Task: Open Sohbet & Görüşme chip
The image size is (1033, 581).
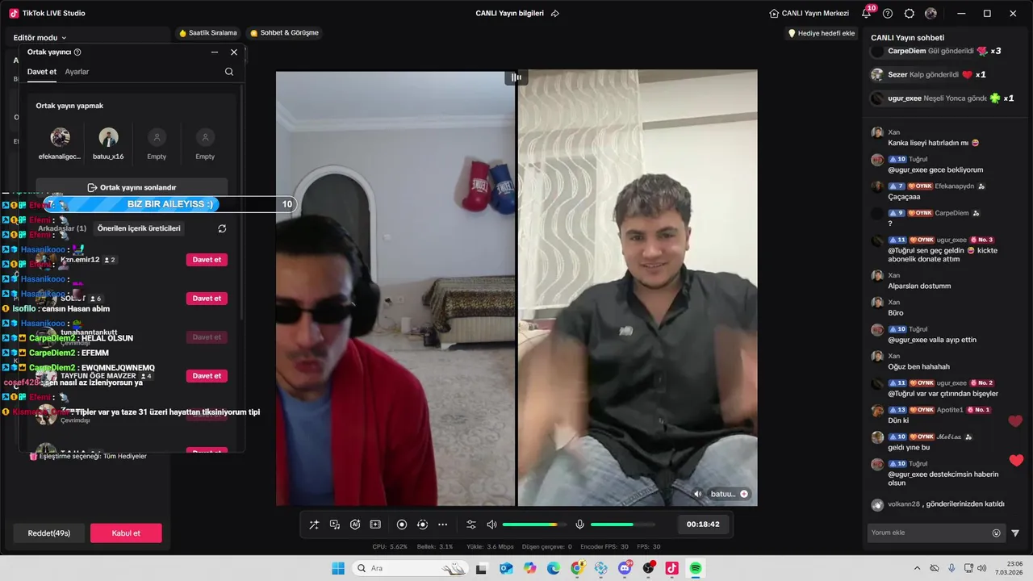Action: point(284,33)
